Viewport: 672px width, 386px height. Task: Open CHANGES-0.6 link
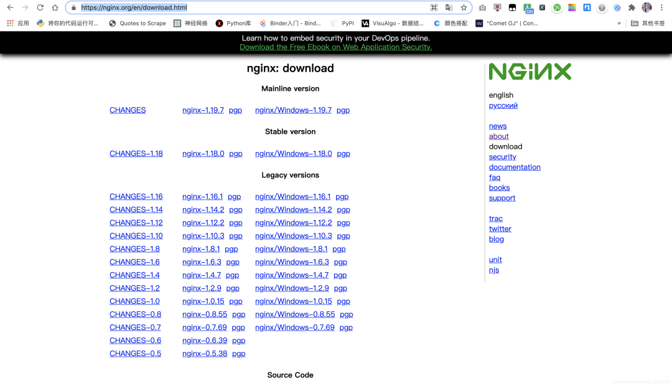[135, 341]
